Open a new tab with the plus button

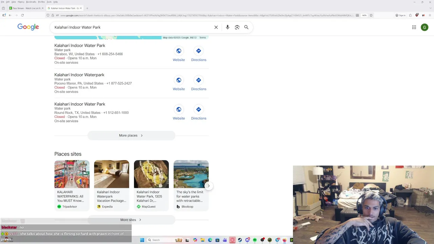coord(87,8)
